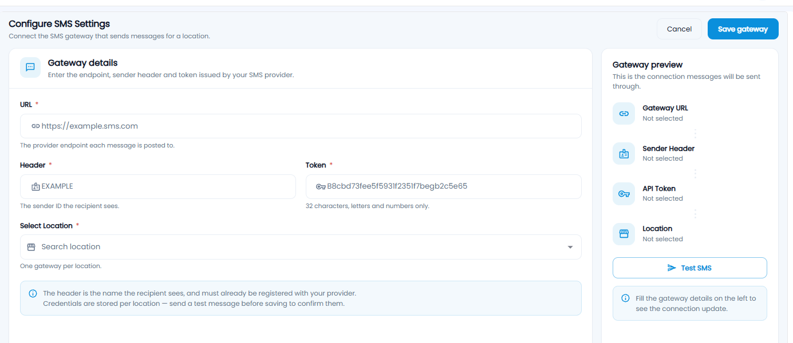The height and width of the screenshot is (343, 793).
Task: Click the info icon in header note box
Action: (x=33, y=293)
